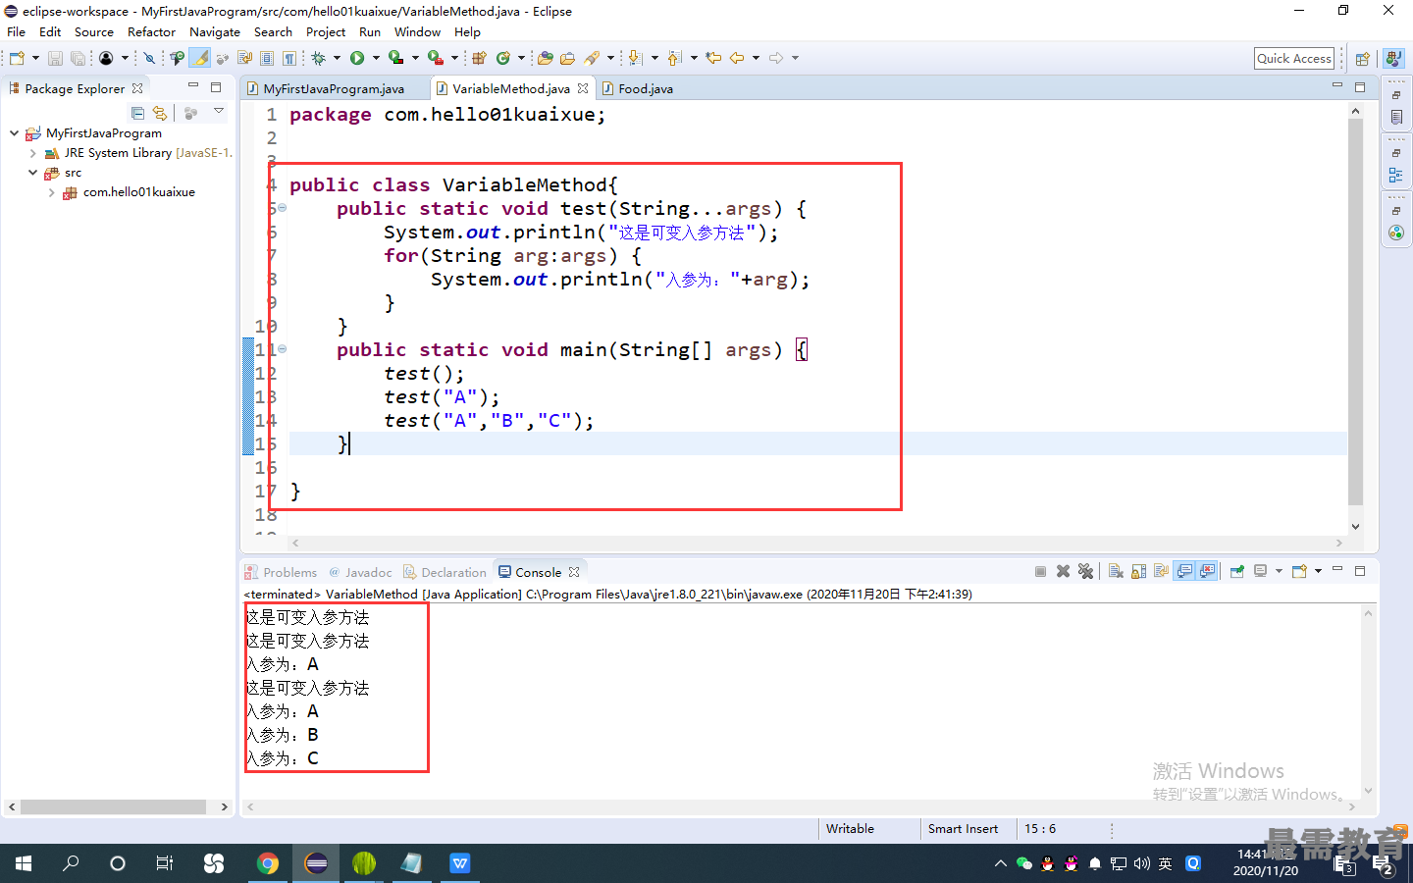Screen dimensions: 1413x883
Task: Click the Display Selected Console monitor icon
Action: point(1260,571)
